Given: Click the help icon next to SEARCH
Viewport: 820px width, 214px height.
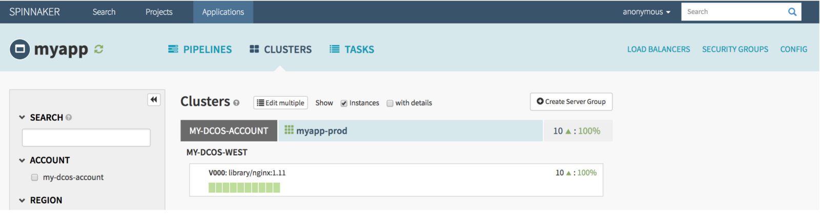Looking at the screenshot, I should point(69,117).
